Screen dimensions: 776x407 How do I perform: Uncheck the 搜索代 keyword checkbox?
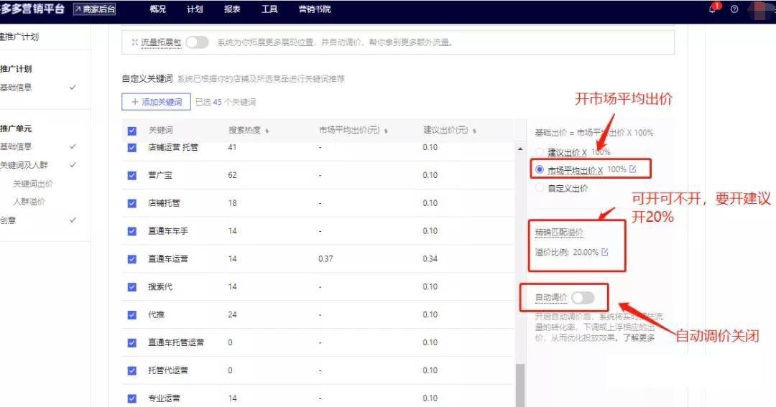tap(131, 287)
